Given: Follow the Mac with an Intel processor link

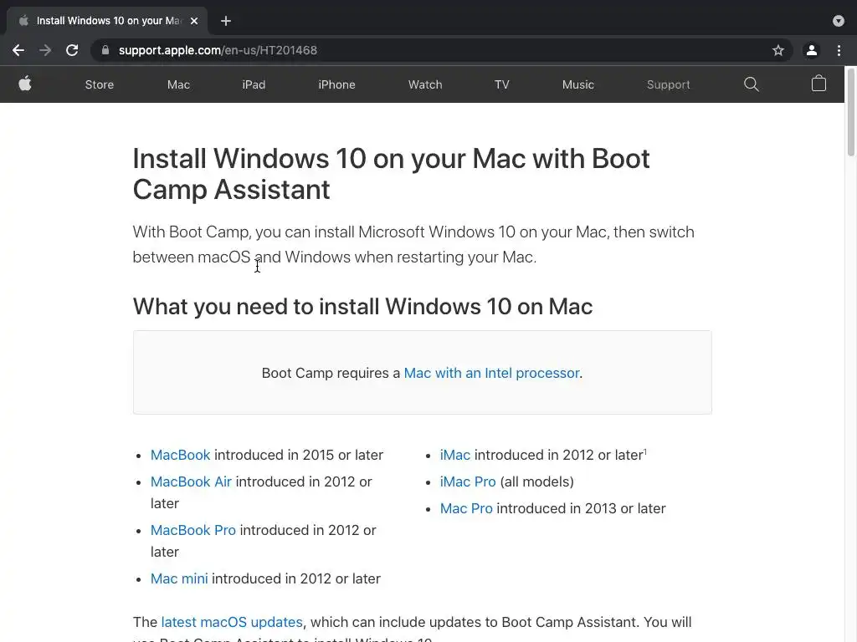Looking at the screenshot, I should point(491,373).
